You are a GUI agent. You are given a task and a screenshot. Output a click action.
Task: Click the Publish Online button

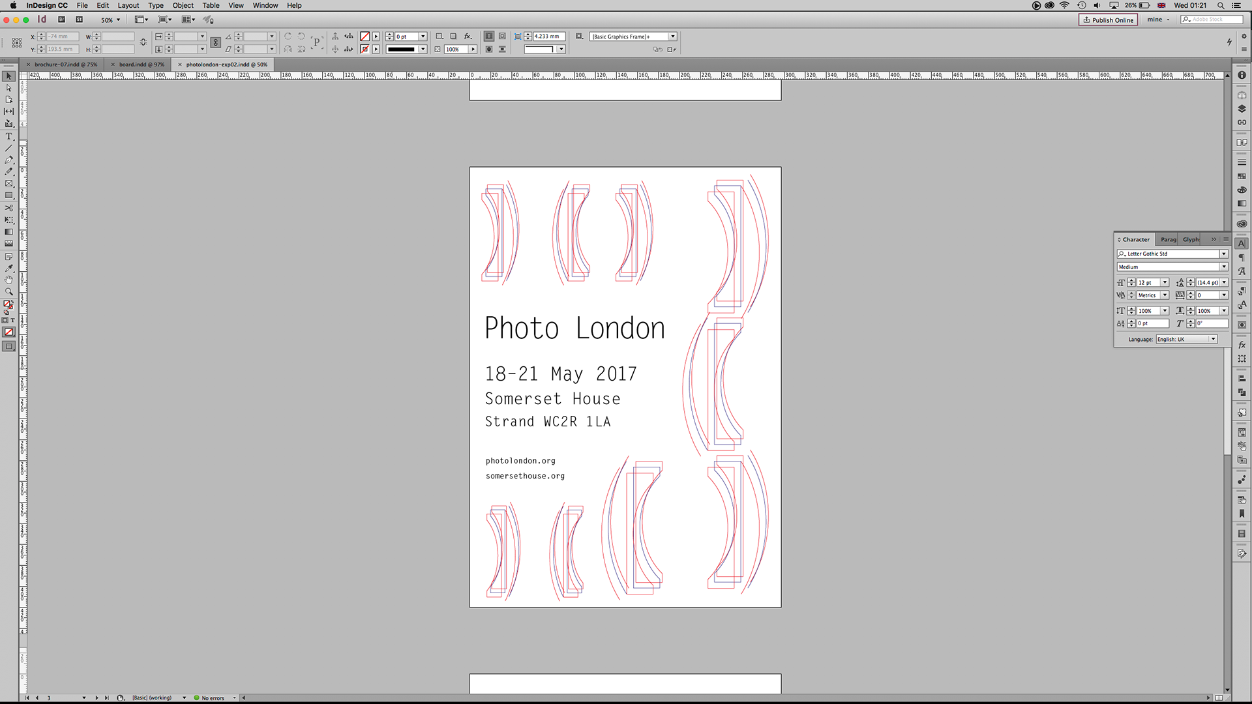[x=1108, y=20]
